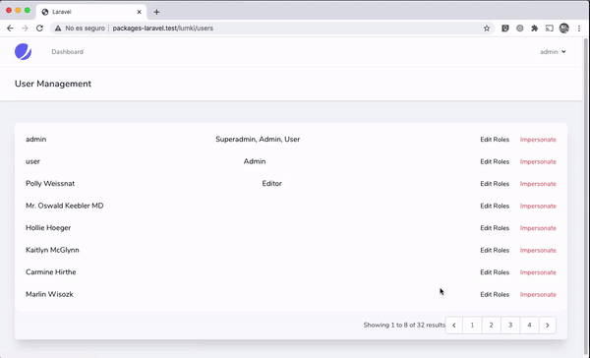Screen dimensions: 590x358
Task: Edit Roles for the admin user
Action: (x=495, y=140)
